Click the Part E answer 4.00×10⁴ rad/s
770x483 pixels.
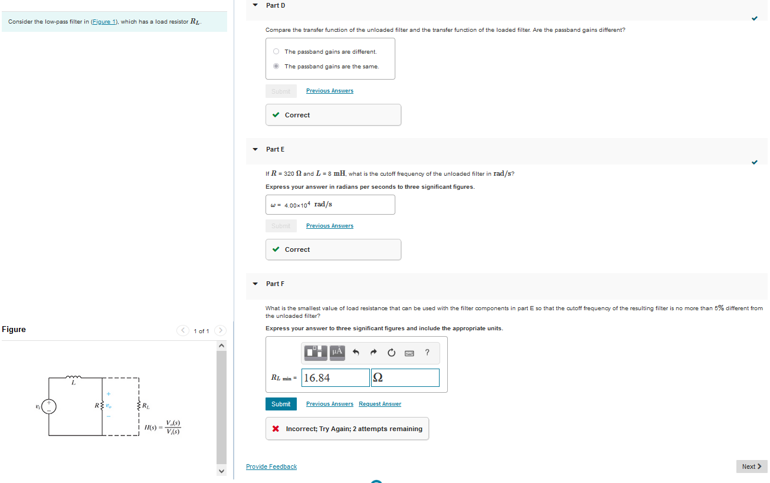click(330, 205)
